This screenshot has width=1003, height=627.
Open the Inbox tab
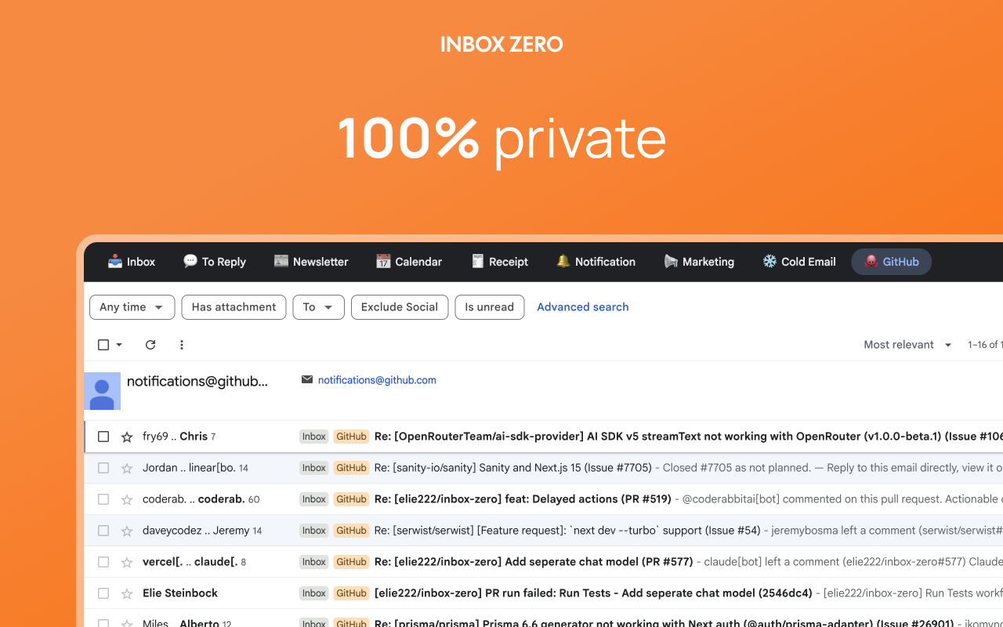132,262
